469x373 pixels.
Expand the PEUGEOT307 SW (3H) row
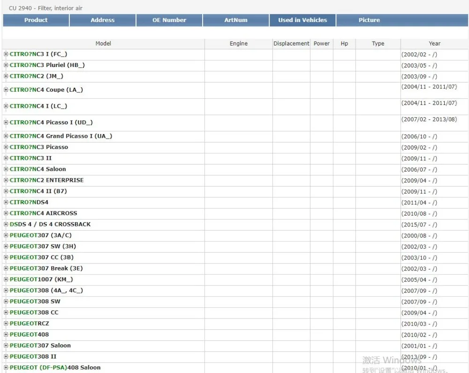[6, 246]
